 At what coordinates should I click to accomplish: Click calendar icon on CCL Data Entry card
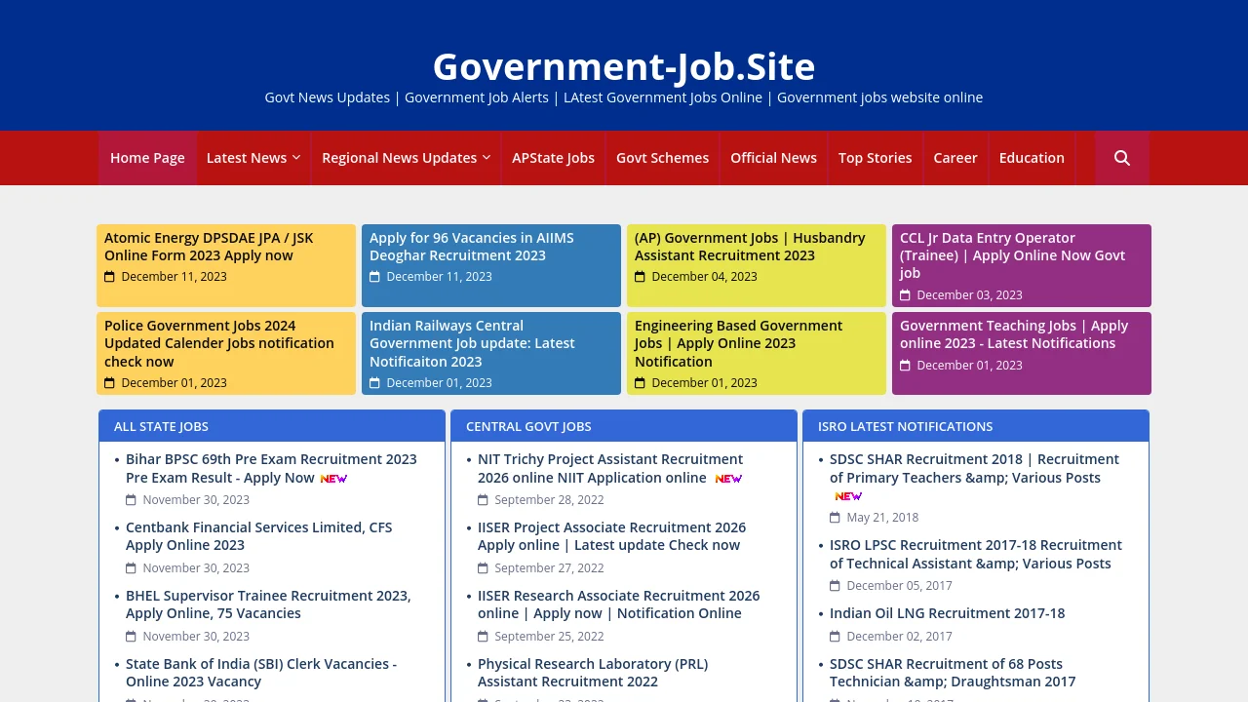[905, 295]
